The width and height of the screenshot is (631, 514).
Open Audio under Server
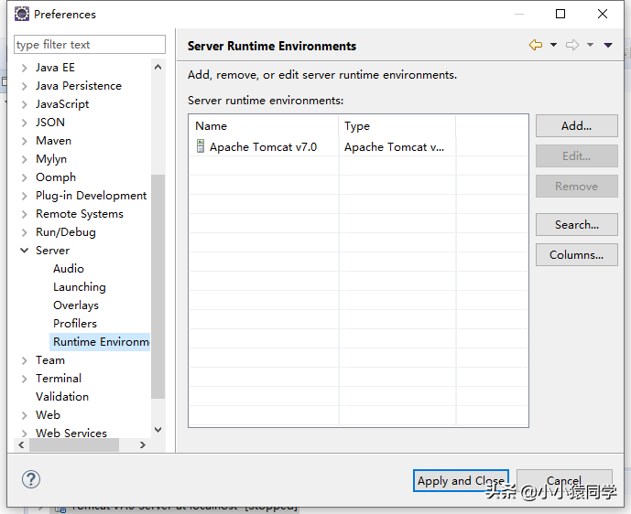(x=69, y=269)
